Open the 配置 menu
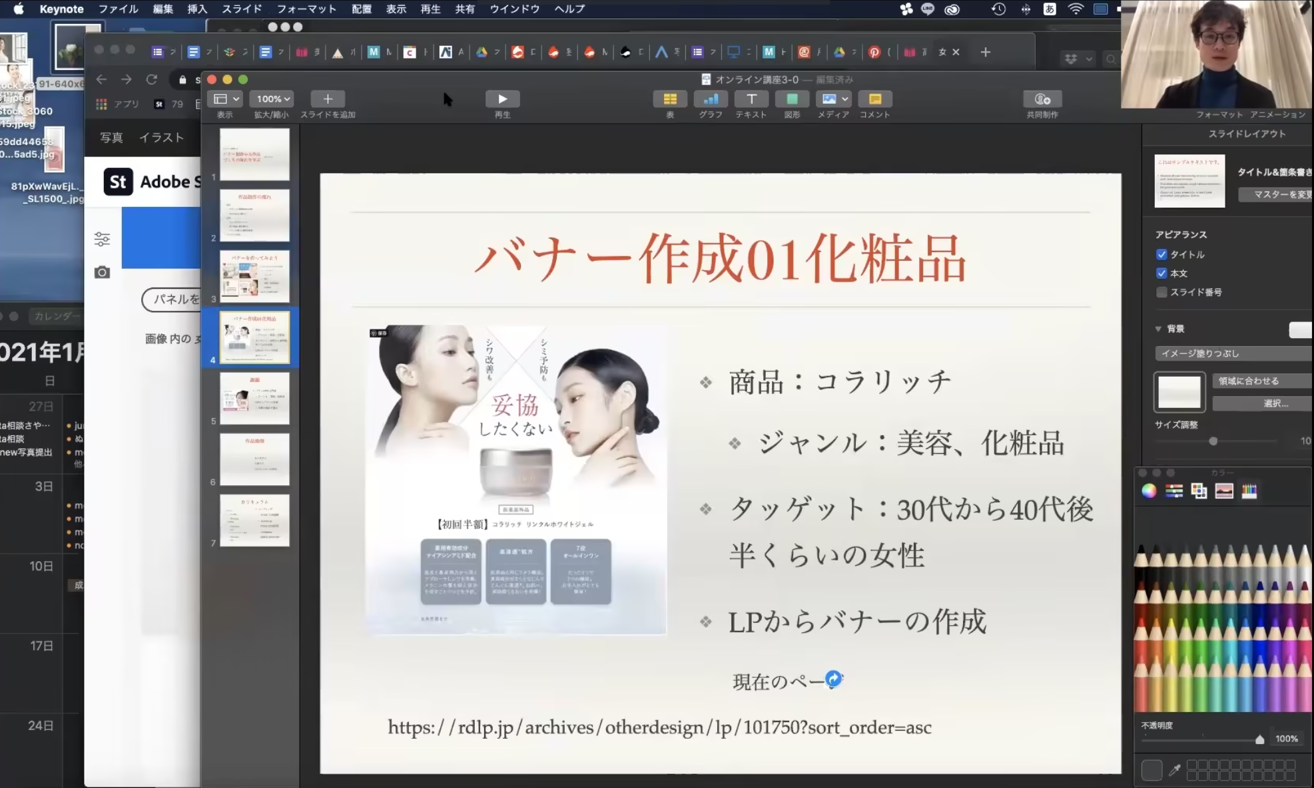The image size is (1314, 788). [x=362, y=9]
